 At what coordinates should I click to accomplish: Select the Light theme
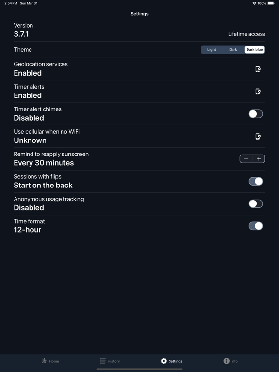coord(211,49)
